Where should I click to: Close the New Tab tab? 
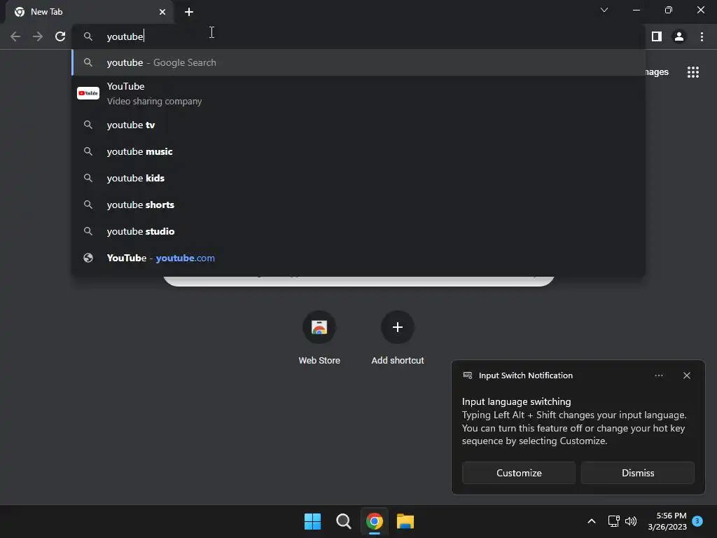(162, 12)
